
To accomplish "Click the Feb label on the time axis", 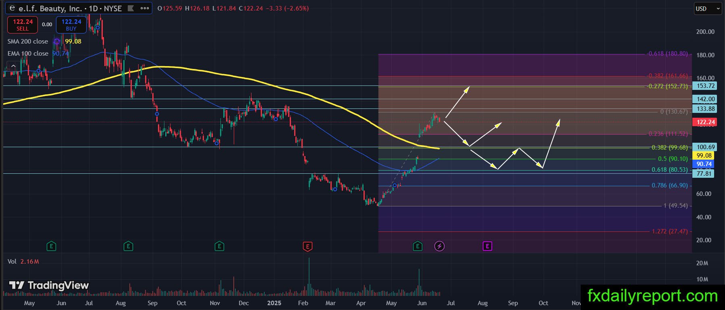I will tap(303, 303).
